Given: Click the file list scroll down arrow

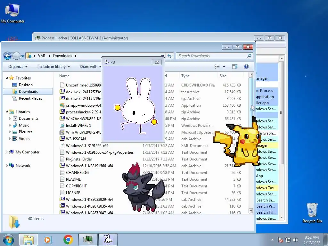Looking at the screenshot, I should click(251, 211).
